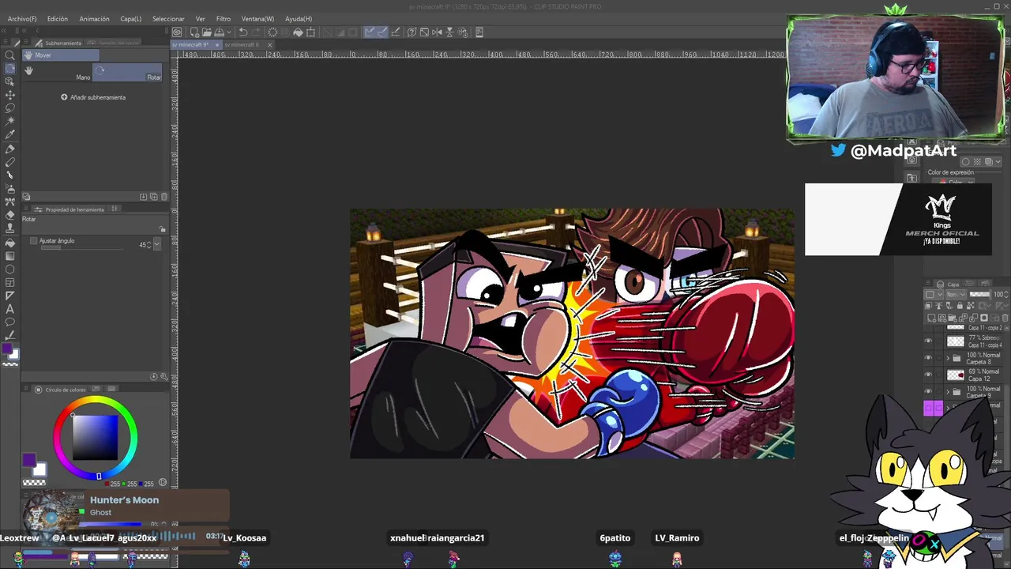Select the Pencil tool
Image resolution: width=1011 pixels, height=569 pixels.
(x=10, y=162)
